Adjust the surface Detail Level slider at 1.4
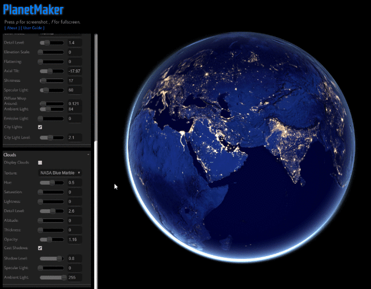This screenshot has width=371, height=289. (51, 43)
